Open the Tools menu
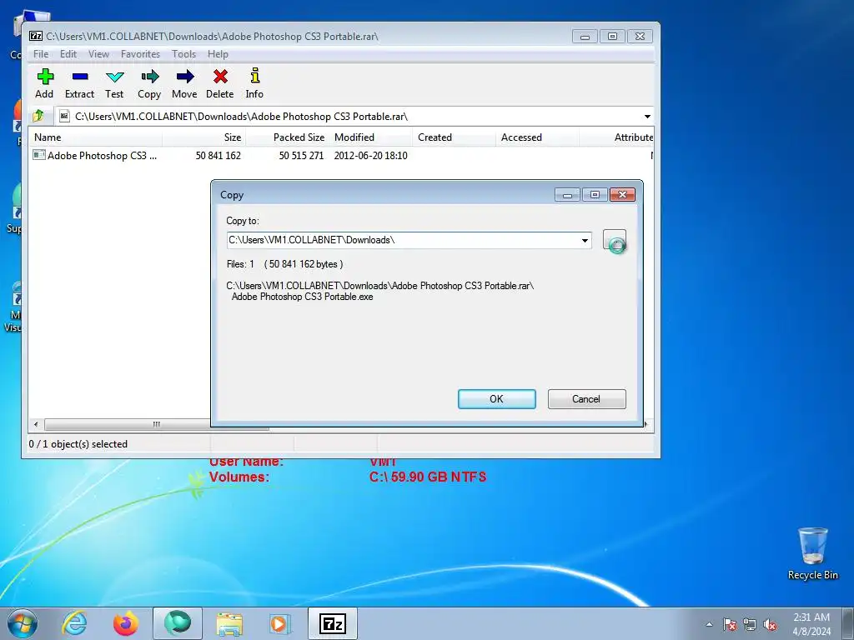854x640 pixels. tap(183, 54)
